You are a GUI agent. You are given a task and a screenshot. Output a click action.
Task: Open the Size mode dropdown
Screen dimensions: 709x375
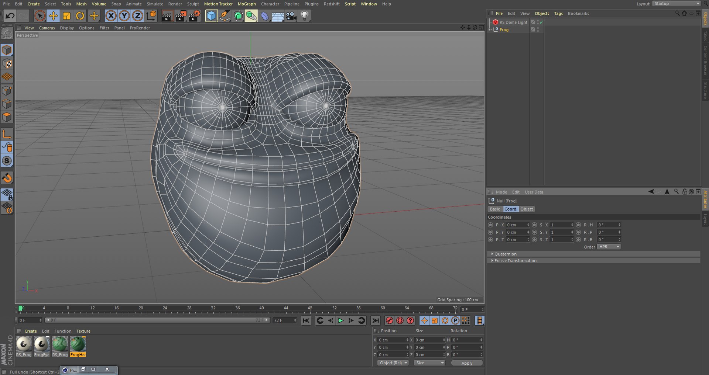click(x=429, y=363)
